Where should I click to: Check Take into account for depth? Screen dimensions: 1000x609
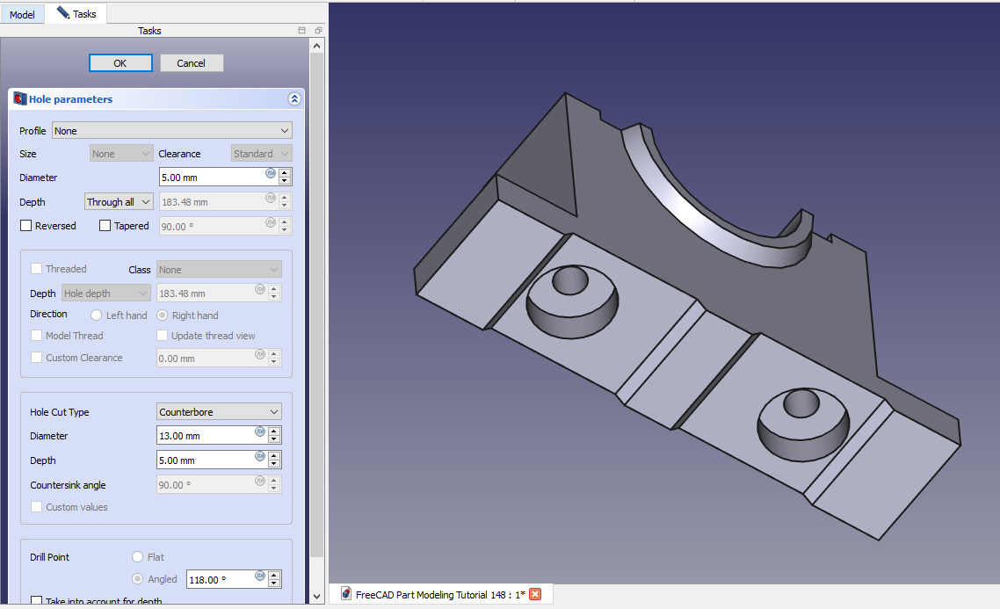pos(37,601)
